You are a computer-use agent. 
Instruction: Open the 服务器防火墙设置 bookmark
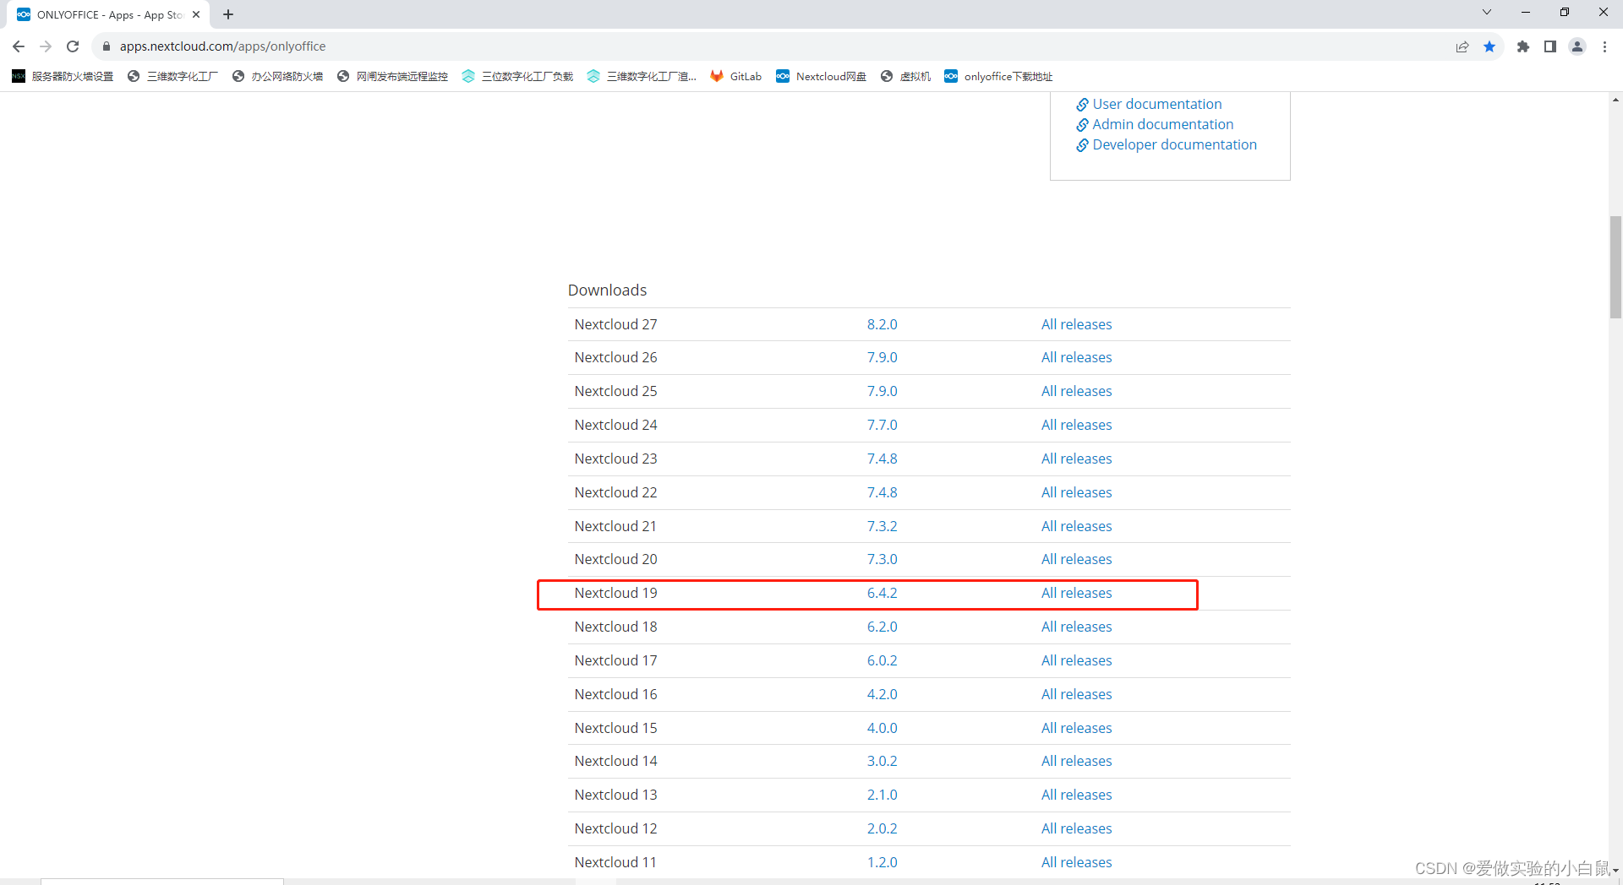[63, 76]
